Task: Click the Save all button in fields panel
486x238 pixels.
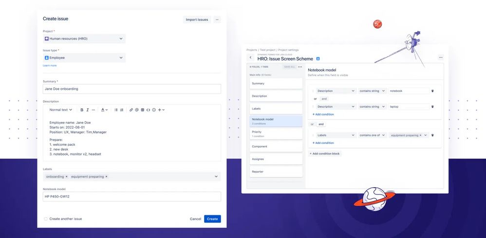Action: point(289,67)
